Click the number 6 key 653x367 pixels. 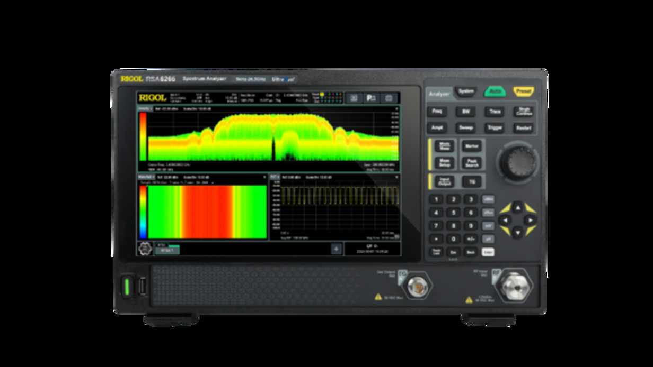[x=471, y=213]
